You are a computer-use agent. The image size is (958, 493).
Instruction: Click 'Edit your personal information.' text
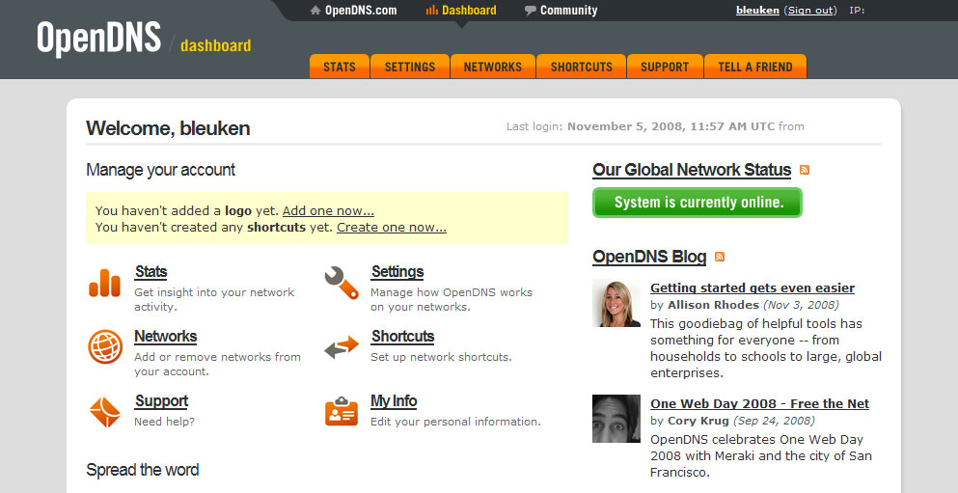(x=455, y=422)
